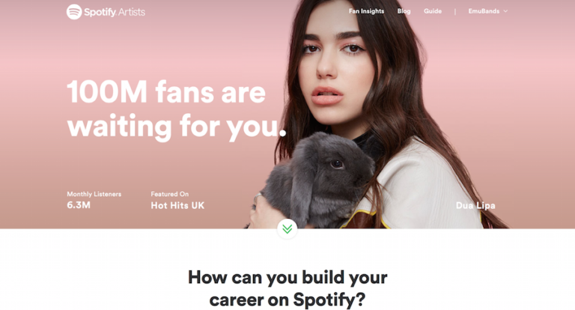Viewport: 575px width, 310px height.
Task: Click the Dua Lipa artist name label
Action: click(475, 205)
